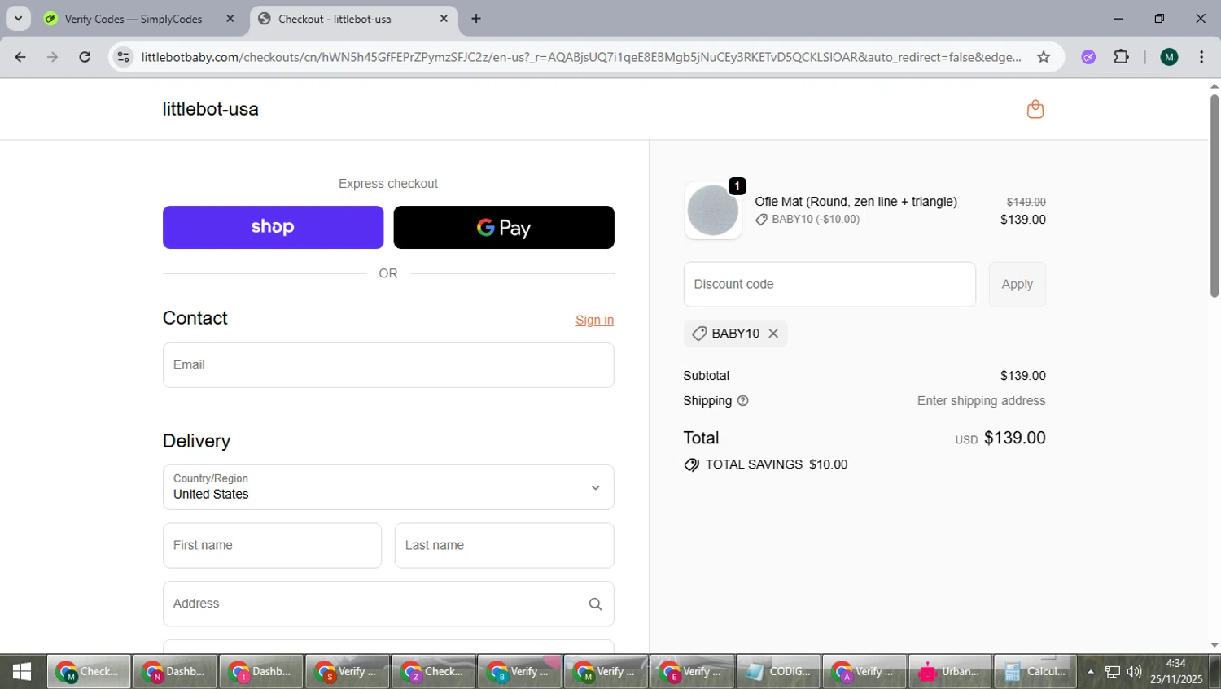Close the Verify Codes SimplyCodes tab
This screenshot has width=1221, height=689.
coord(230,19)
